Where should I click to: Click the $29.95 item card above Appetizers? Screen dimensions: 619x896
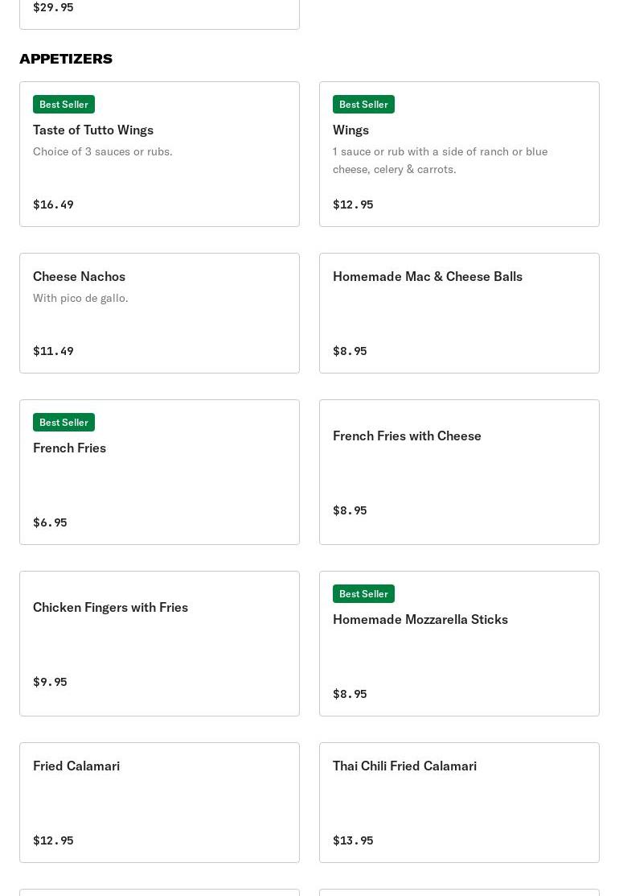pos(159,12)
